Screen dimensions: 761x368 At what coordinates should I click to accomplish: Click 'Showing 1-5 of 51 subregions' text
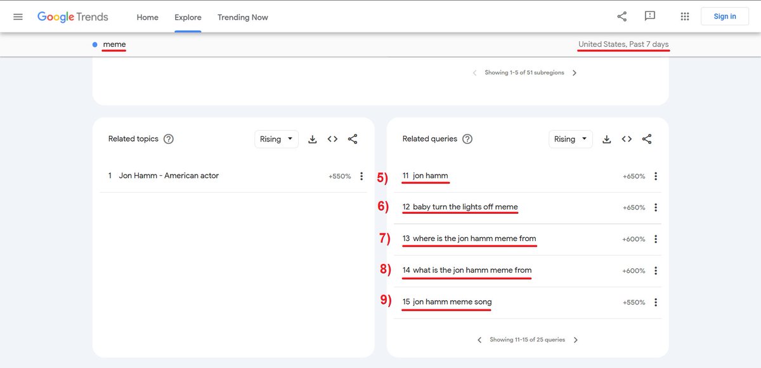[x=524, y=73]
